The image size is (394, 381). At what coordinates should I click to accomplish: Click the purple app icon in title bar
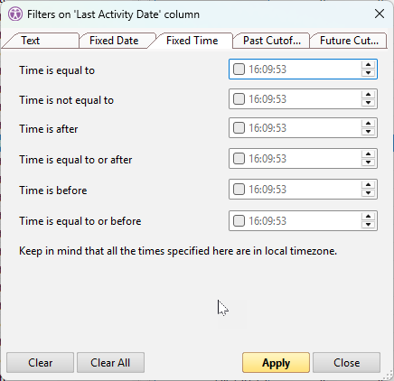[x=15, y=14]
